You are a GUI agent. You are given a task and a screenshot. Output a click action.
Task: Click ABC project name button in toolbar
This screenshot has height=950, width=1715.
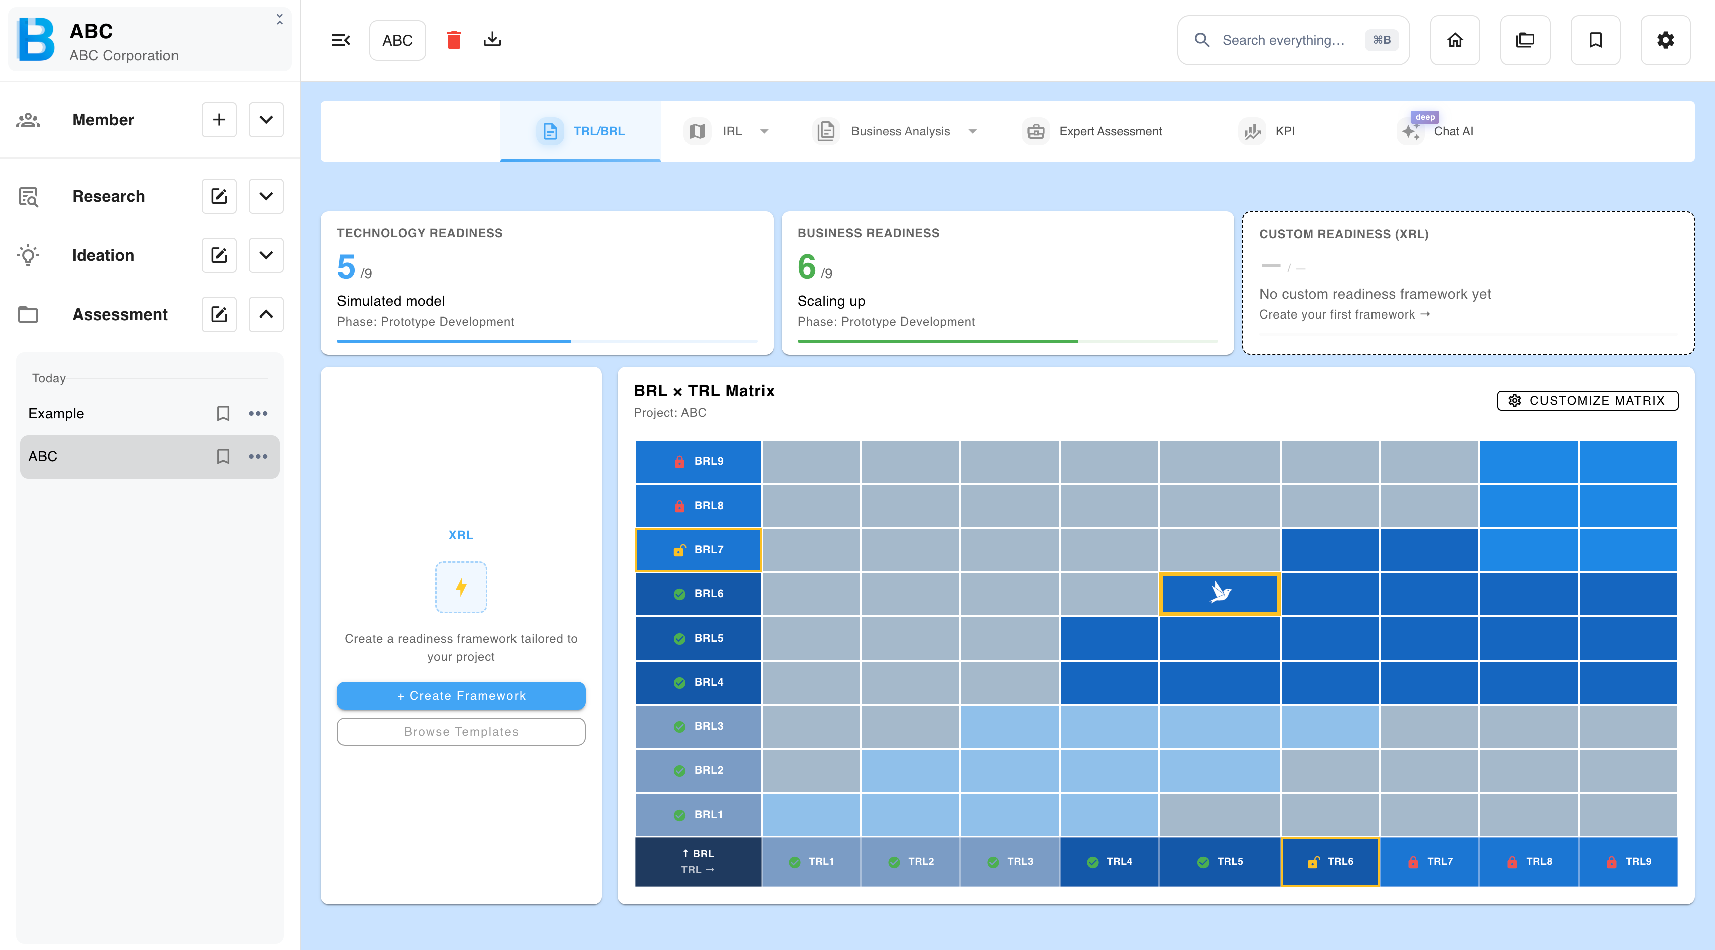point(398,40)
